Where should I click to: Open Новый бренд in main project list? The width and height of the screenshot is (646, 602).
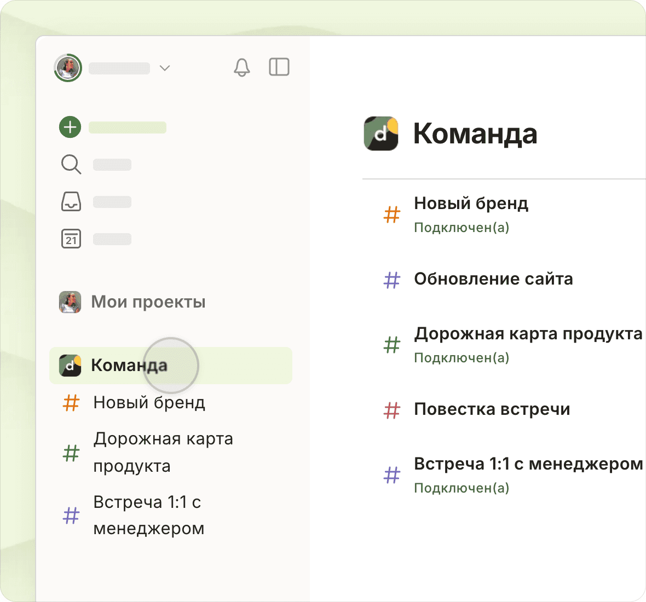[471, 204]
